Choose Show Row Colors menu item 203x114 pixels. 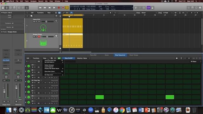(53, 72)
